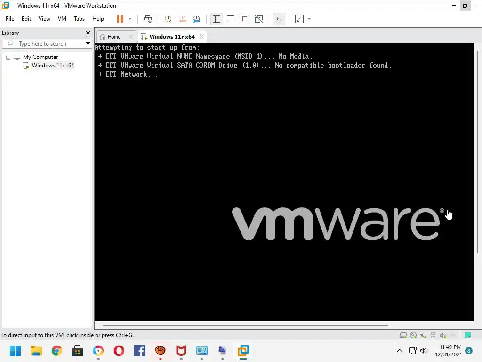Open McAfee from the taskbar
The width and height of the screenshot is (482, 362).
(181, 351)
